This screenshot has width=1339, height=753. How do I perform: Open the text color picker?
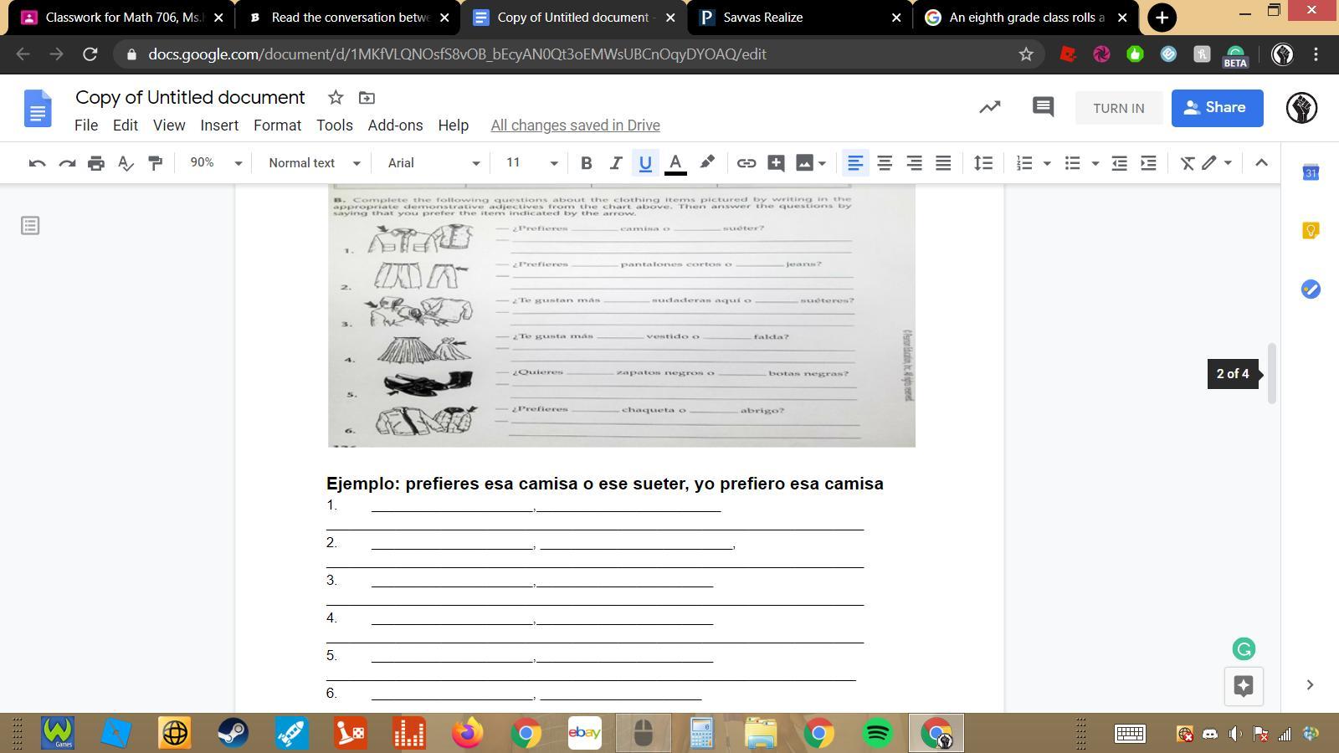[675, 163]
